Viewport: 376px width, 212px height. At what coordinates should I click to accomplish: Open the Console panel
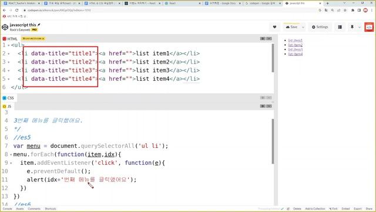pyautogui.click(x=7, y=209)
